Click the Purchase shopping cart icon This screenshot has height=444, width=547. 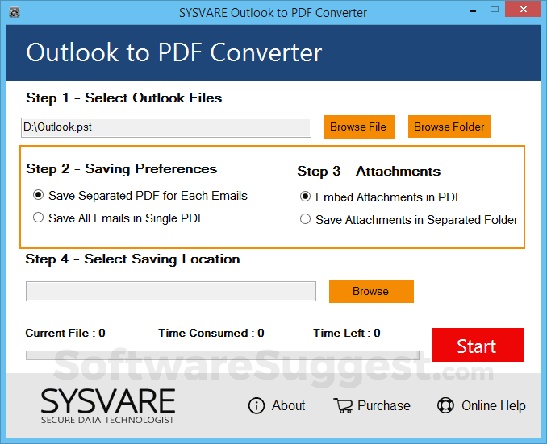[343, 405]
